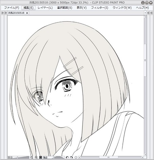Expand the first right palette dock arrows
This screenshot has height=160, width=154.
tap(148, 13)
